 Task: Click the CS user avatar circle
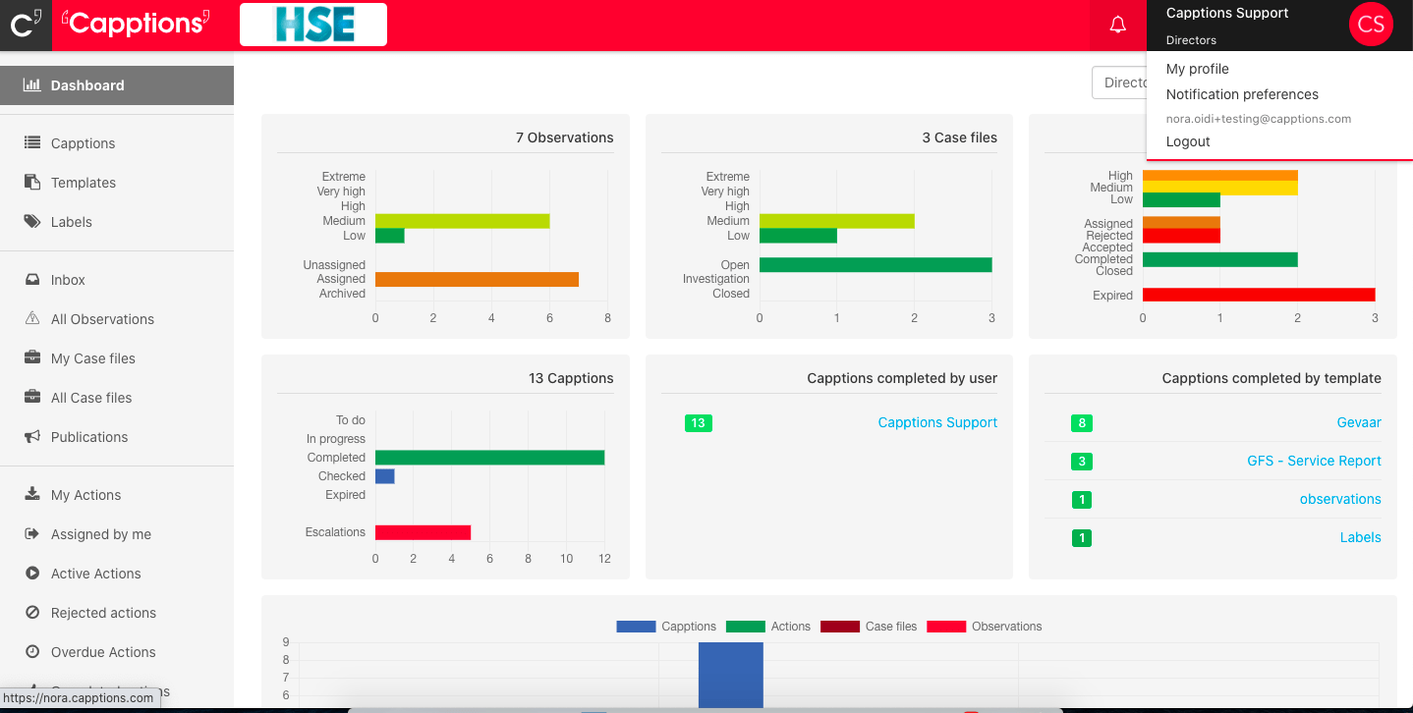coord(1371,25)
